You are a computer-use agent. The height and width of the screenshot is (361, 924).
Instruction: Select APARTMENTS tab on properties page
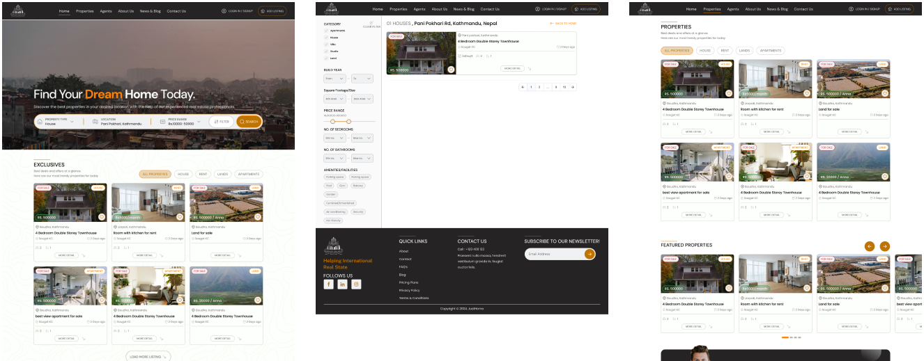pos(771,51)
